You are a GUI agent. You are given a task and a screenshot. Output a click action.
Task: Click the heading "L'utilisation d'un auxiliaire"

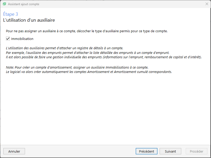tap(29, 20)
